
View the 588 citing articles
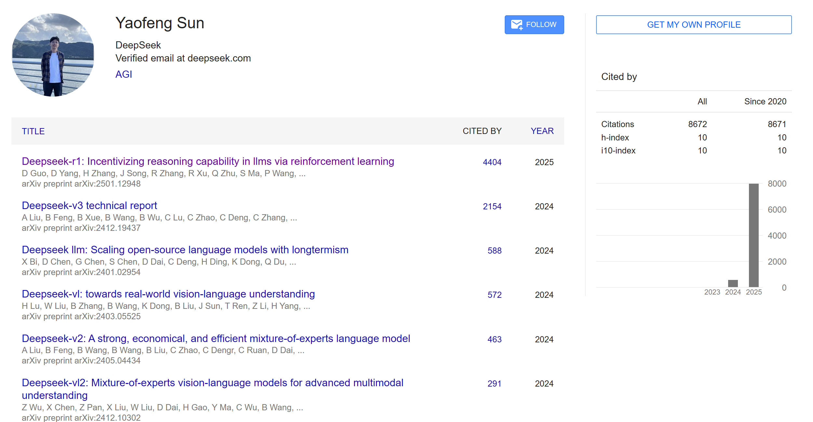click(494, 251)
